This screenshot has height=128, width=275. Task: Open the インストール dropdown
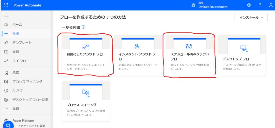(x=251, y=17)
